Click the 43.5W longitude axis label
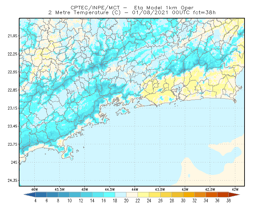Image resolution: width=264 pixels, height=204 pixels. (x=160, y=189)
